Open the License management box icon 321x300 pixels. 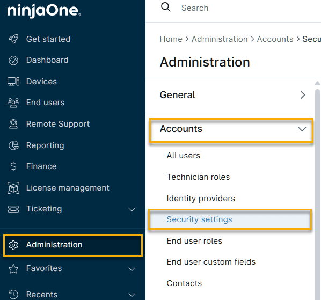[13, 188]
